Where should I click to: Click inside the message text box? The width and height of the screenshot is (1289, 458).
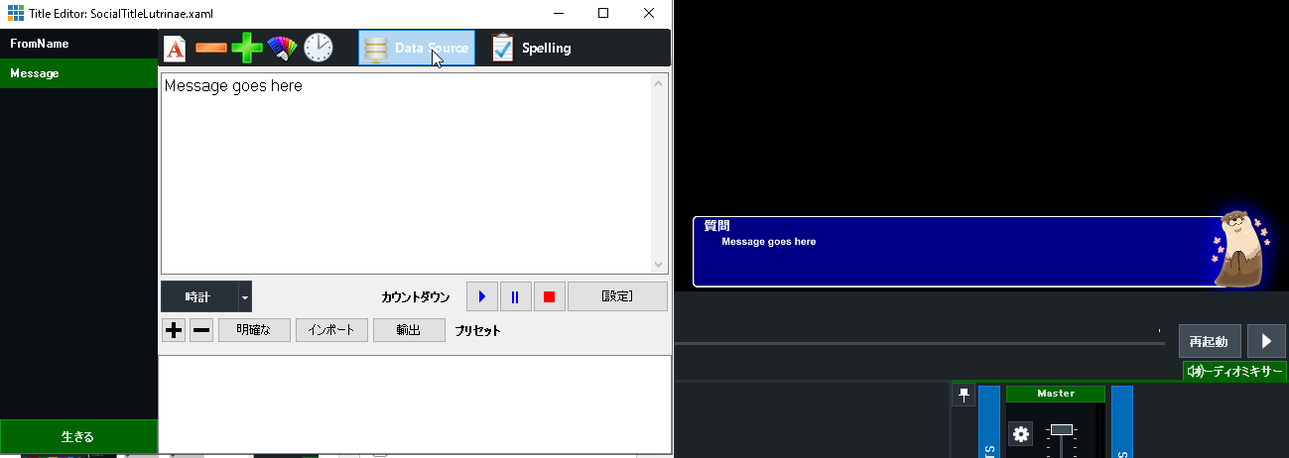406,173
